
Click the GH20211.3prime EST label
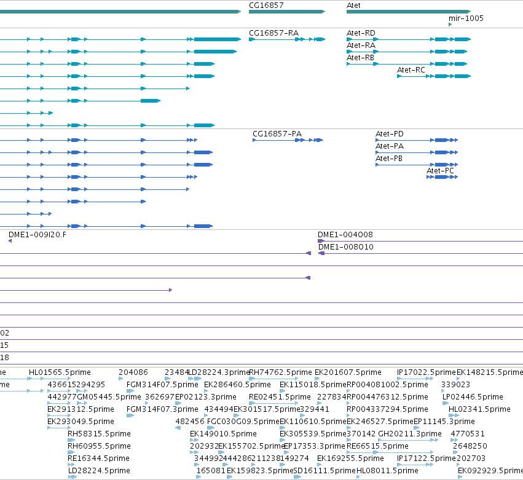click(x=410, y=434)
